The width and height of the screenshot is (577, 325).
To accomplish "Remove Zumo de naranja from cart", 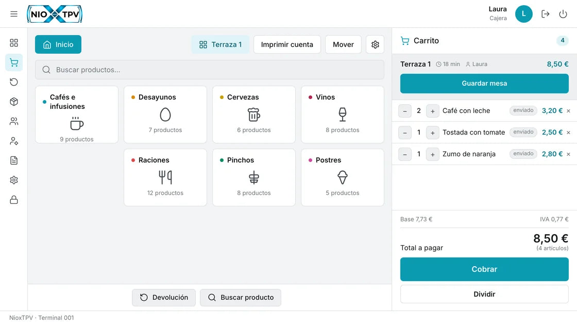I will (x=569, y=154).
